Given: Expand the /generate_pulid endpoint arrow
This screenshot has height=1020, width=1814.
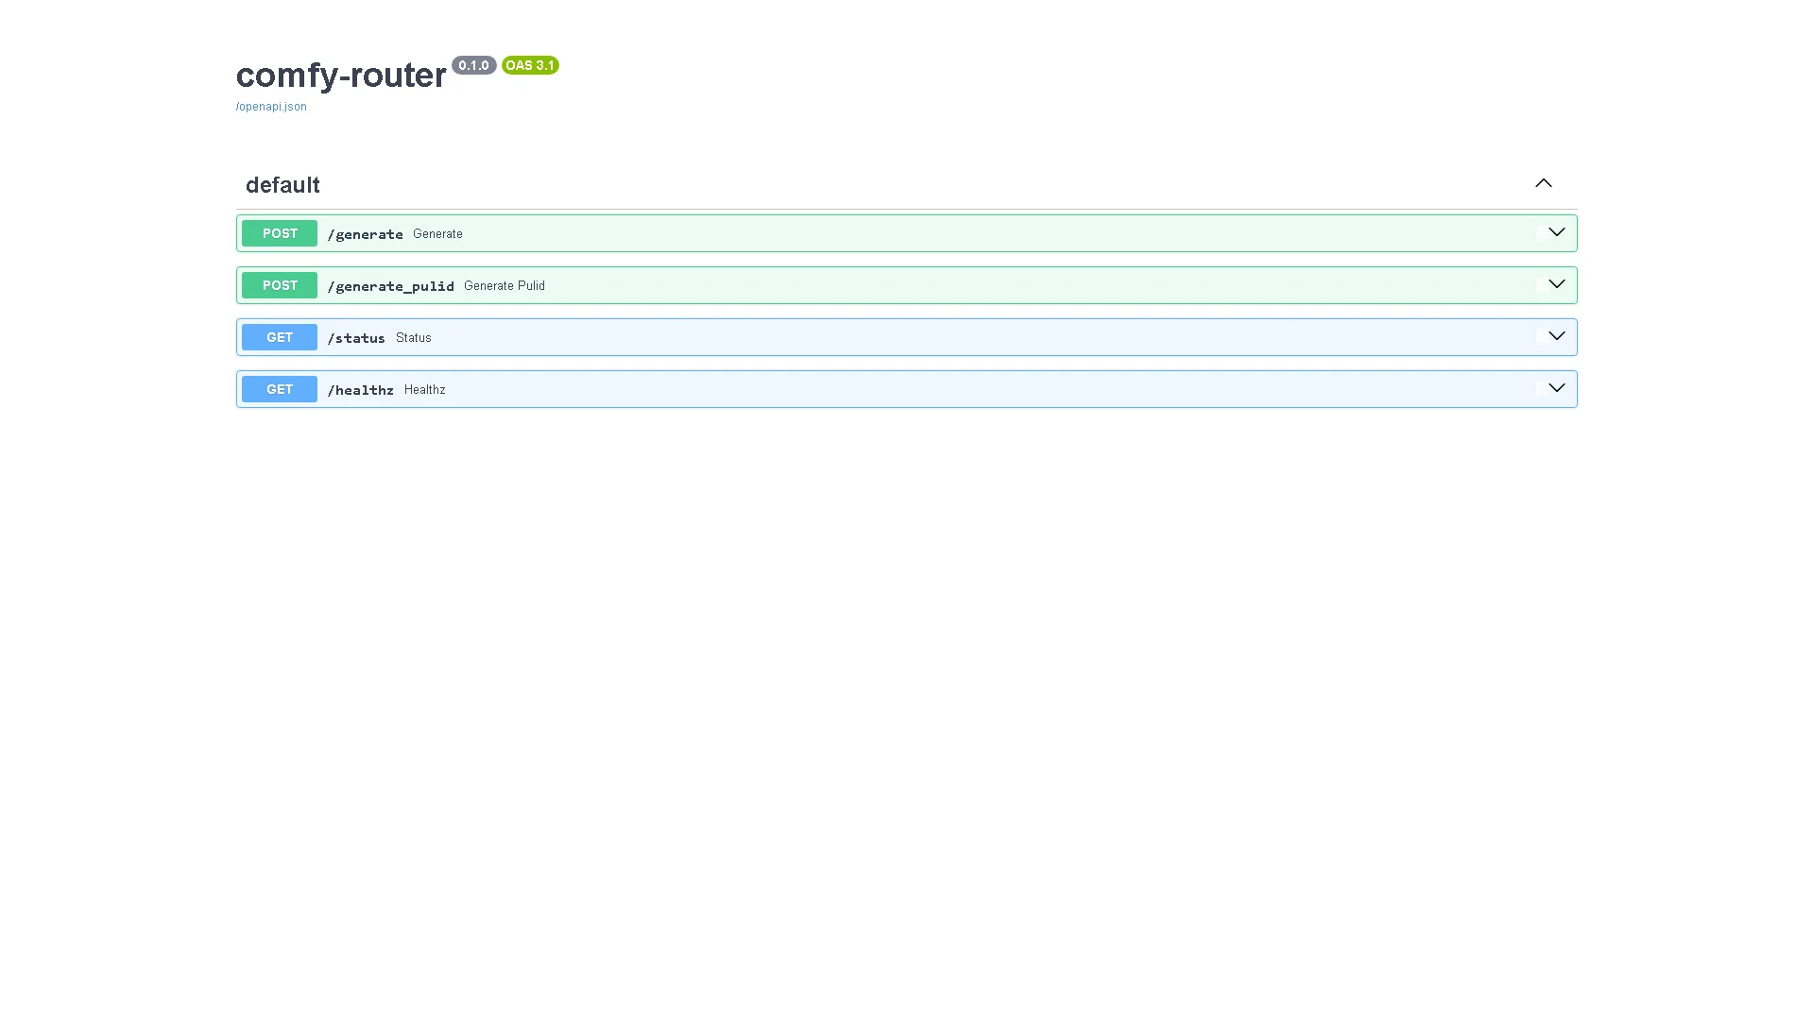Looking at the screenshot, I should tap(1557, 284).
